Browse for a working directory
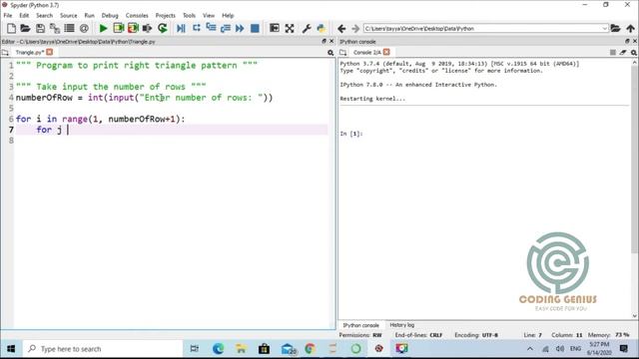Image resolution: width=639 pixels, height=359 pixels. pyautogui.click(x=615, y=28)
